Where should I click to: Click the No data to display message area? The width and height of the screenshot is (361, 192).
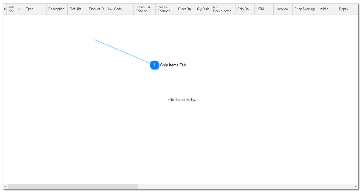point(182,100)
